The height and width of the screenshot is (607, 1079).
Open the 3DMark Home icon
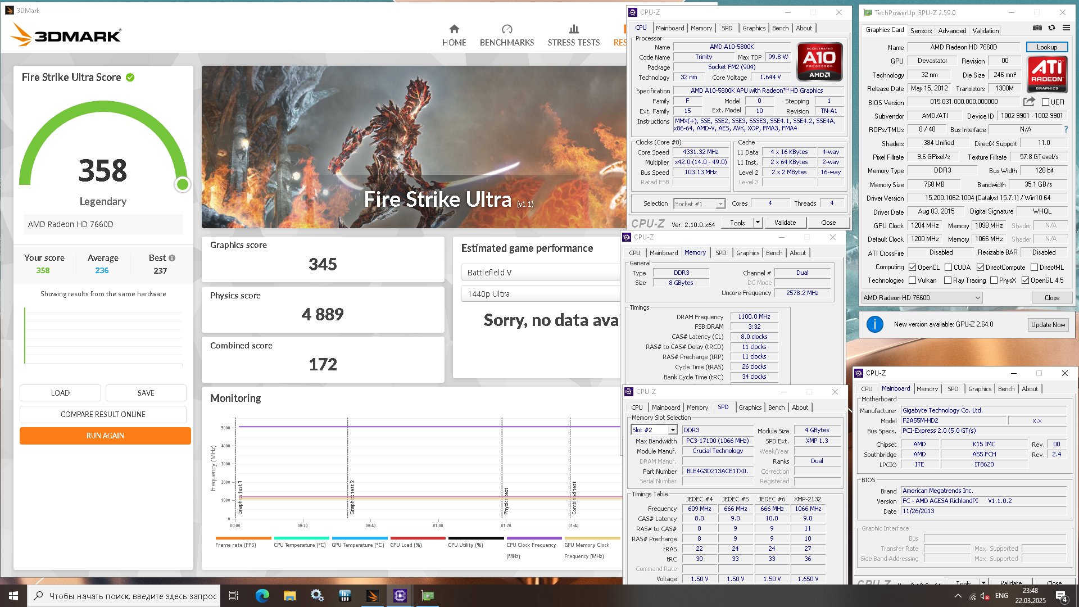tap(454, 29)
